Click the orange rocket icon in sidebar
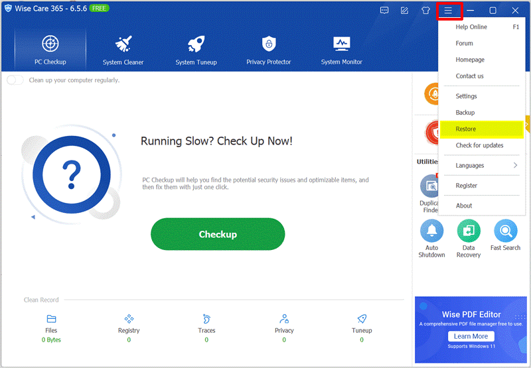The width and height of the screenshot is (531, 368). pos(431,93)
